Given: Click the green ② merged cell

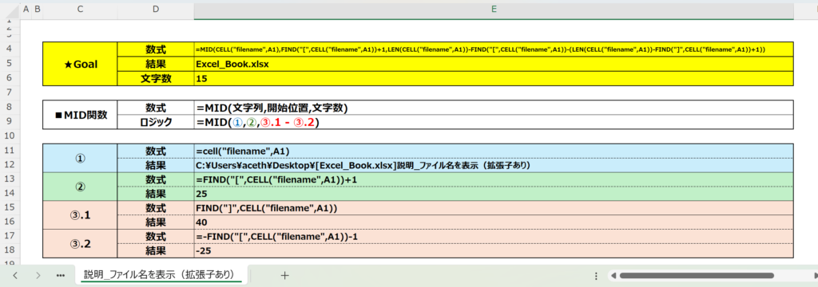Looking at the screenshot, I should pyautogui.click(x=80, y=187).
